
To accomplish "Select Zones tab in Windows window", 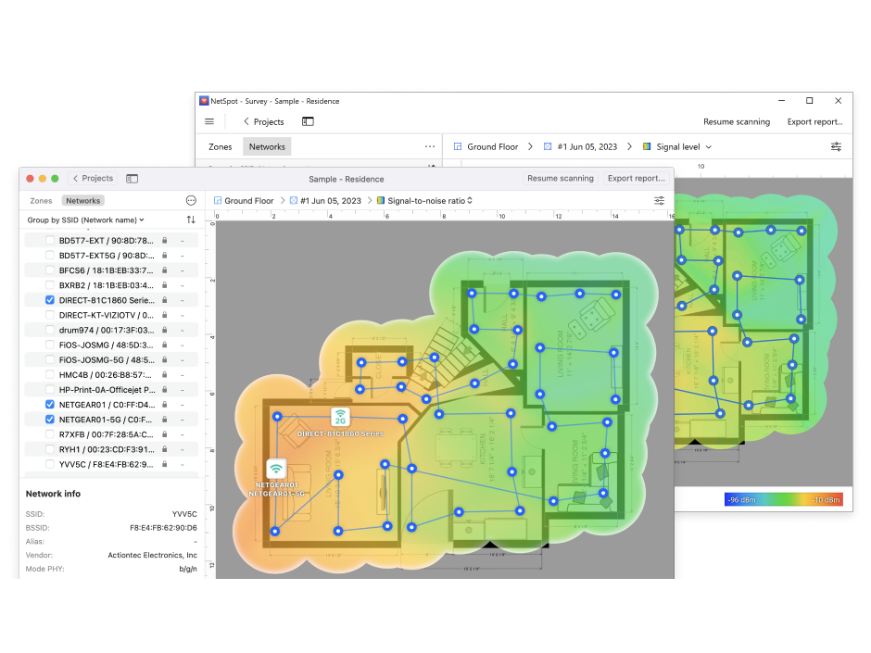I will (220, 146).
